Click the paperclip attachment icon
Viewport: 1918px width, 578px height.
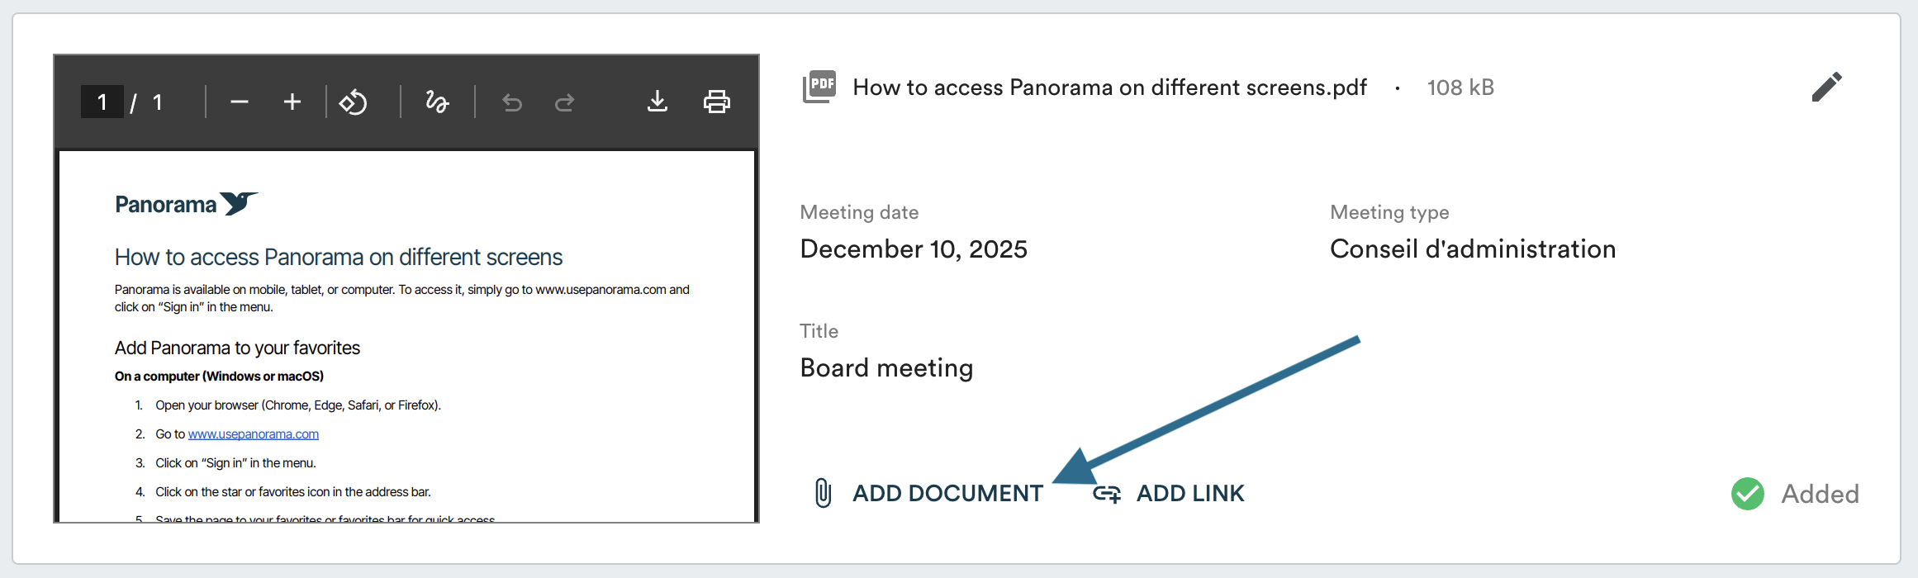[x=823, y=493]
